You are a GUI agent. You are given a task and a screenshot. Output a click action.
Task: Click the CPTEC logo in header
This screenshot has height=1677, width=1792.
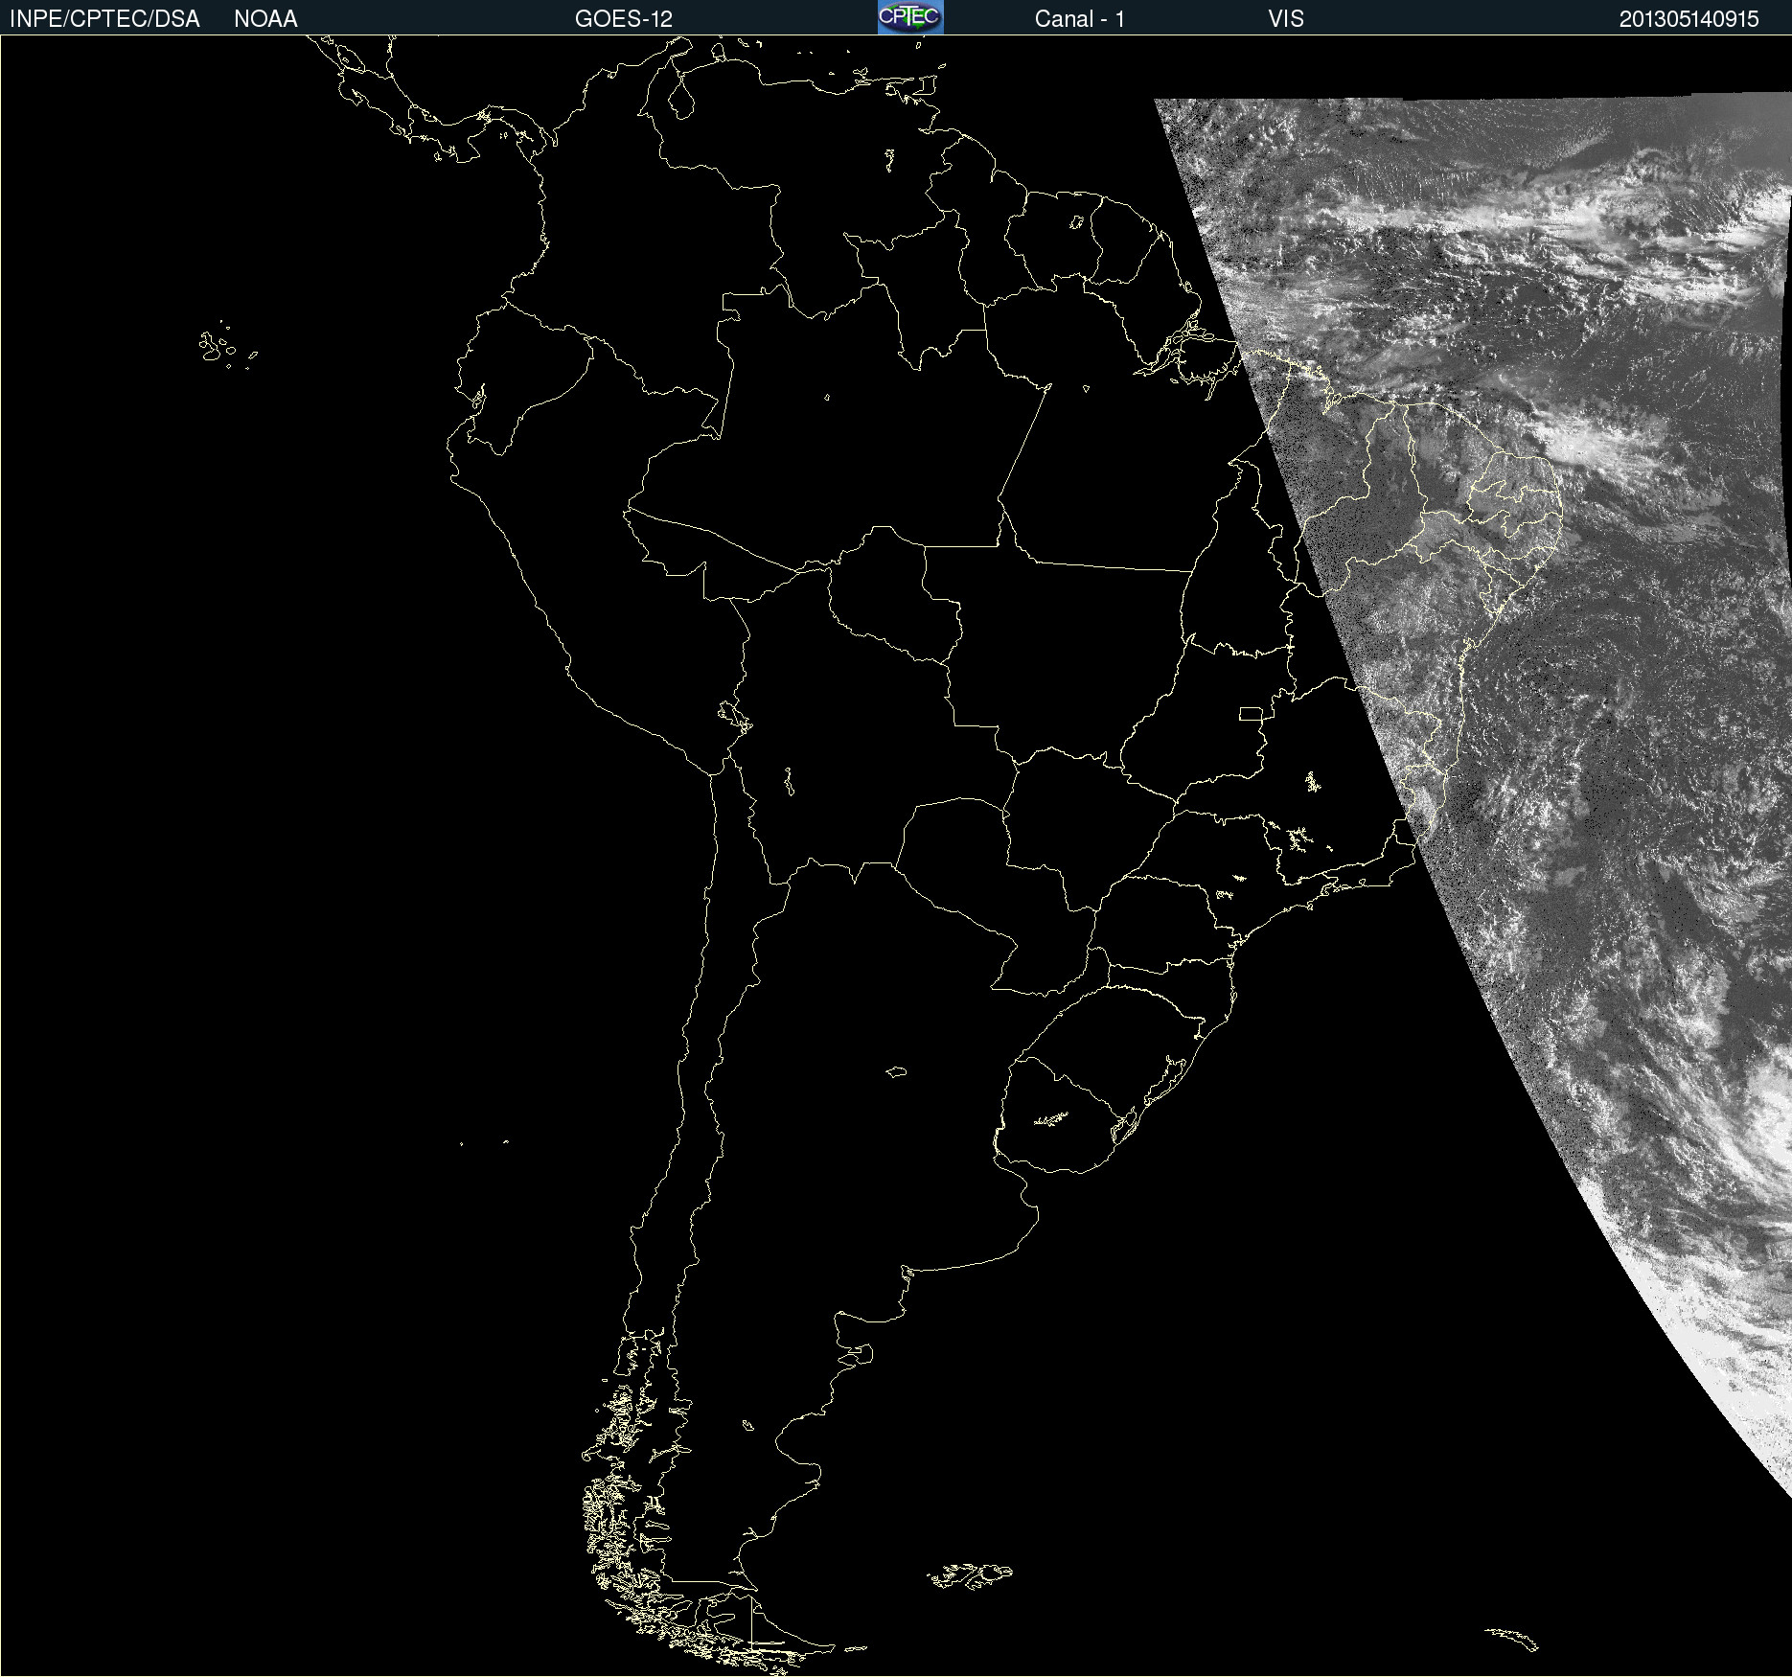point(910,17)
